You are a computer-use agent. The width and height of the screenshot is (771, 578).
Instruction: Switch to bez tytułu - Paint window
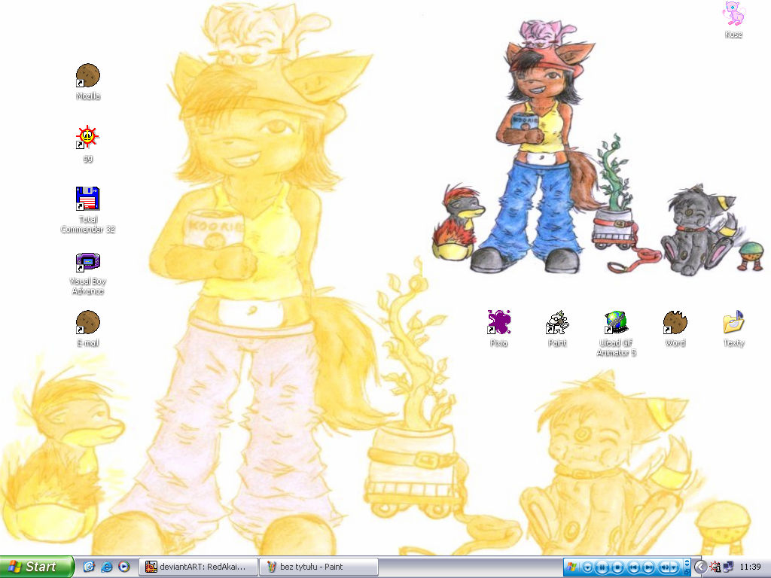(318, 567)
